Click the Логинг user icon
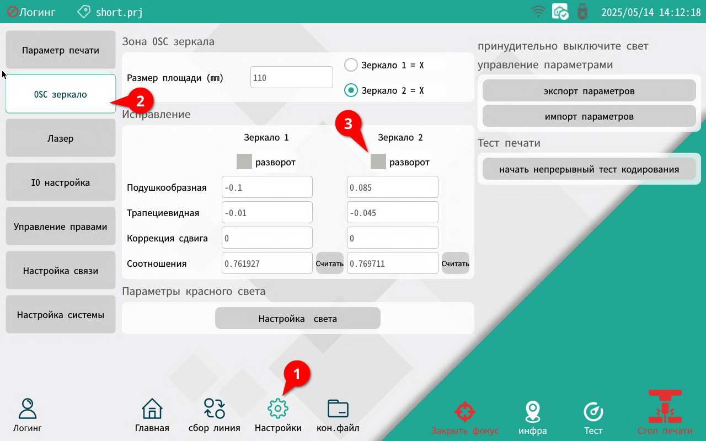The height and width of the screenshot is (441, 706). click(x=28, y=409)
